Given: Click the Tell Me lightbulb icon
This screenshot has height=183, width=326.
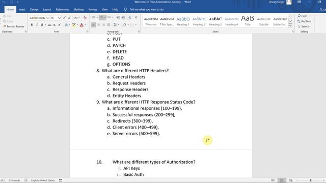Looking at the screenshot, I should pyautogui.click(x=125, y=10).
